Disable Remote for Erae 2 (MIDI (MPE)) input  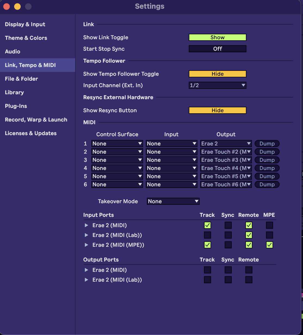tap(249, 245)
